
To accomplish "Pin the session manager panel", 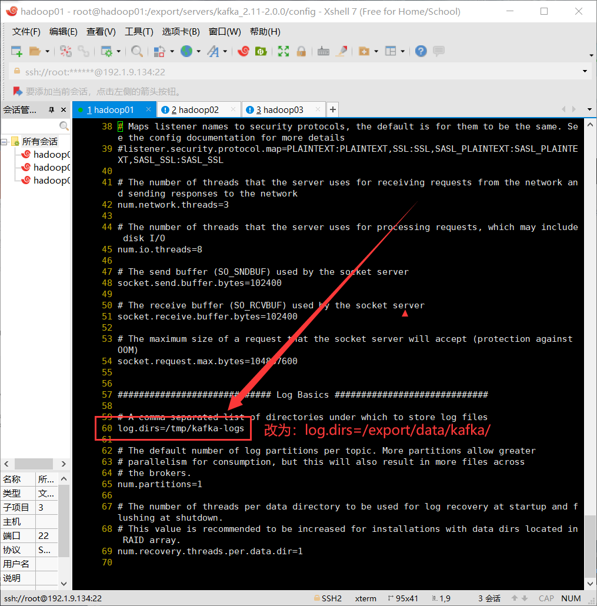I will (x=52, y=109).
